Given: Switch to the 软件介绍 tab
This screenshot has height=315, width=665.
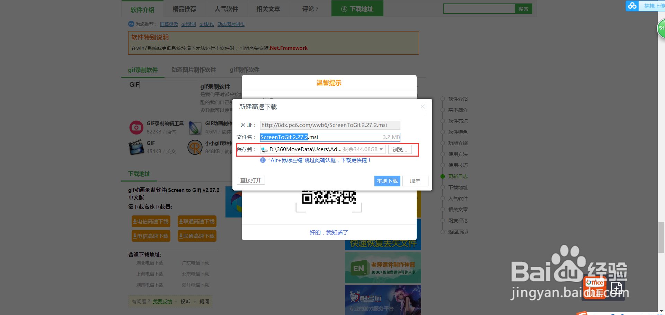Looking at the screenshot, I should click(x=142, y=9).
